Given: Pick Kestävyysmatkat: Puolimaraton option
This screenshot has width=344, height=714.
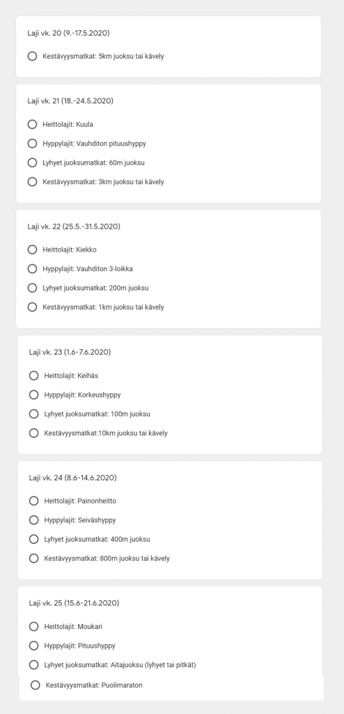Looking at the screenshot, I should pos(36,685).
